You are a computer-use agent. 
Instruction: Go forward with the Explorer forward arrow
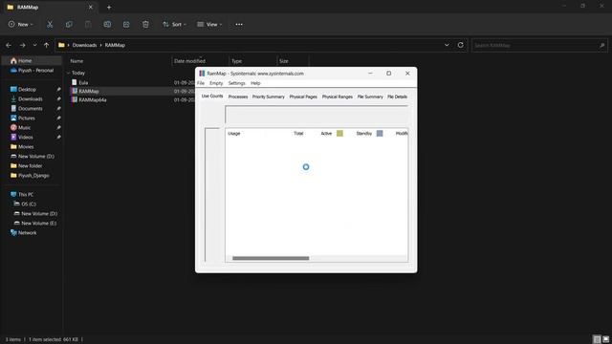(x=23, y=45)
